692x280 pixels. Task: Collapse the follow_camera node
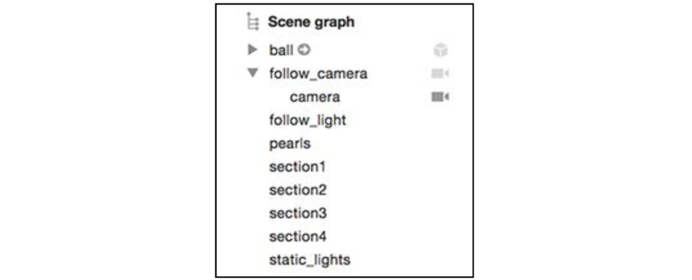pyautogui.click(x=253, y=73)
